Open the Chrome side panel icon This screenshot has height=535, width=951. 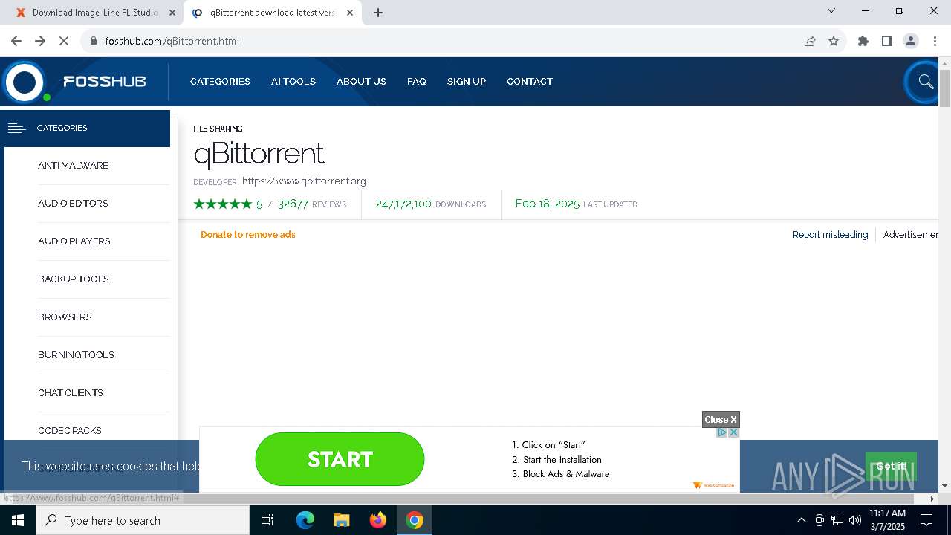pyautogui.click(x=887, y=41)
